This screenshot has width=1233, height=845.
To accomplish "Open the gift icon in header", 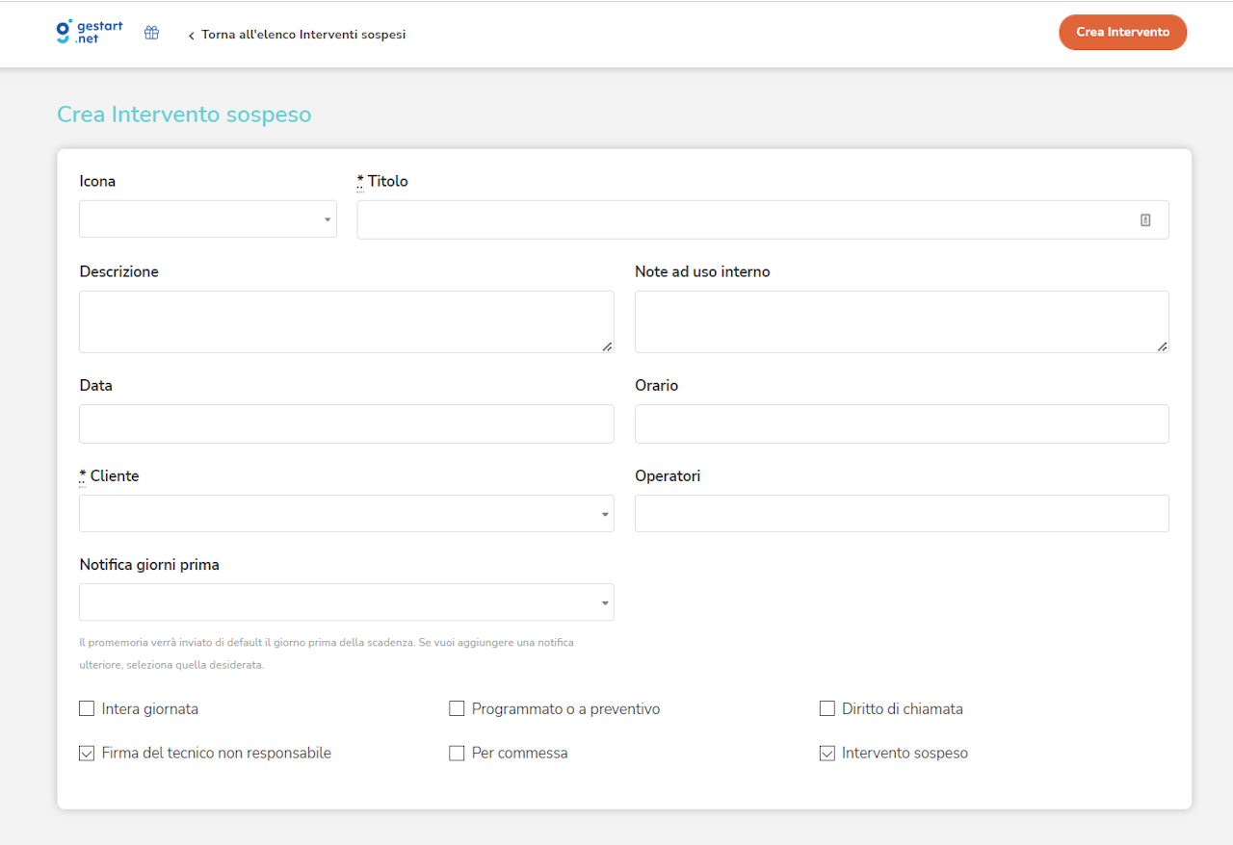I will click(151, 33).
